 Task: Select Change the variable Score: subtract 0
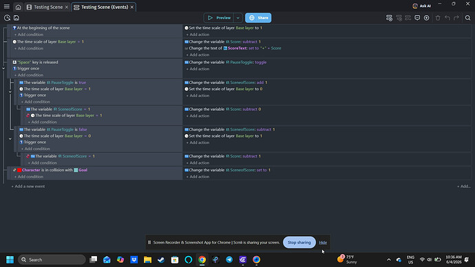click(x=222, y=109)
